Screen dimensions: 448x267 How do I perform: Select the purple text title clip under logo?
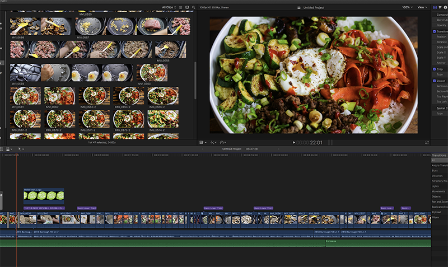44,208
